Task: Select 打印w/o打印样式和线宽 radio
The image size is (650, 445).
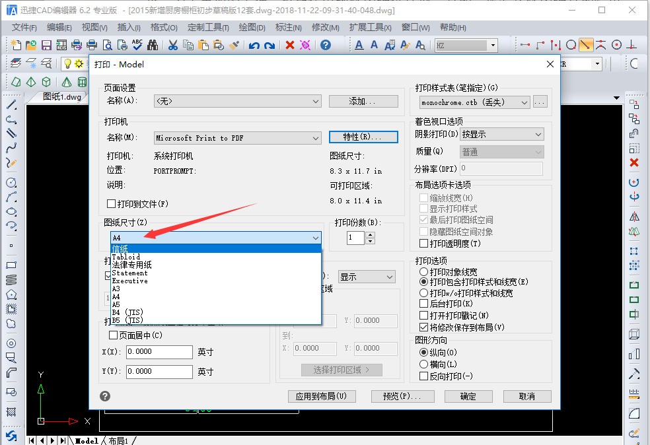Action: pos(423,293)
